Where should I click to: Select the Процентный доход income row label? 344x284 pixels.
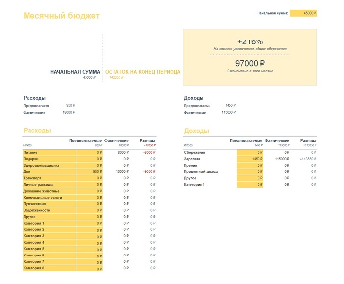click(x=201, y=171)
